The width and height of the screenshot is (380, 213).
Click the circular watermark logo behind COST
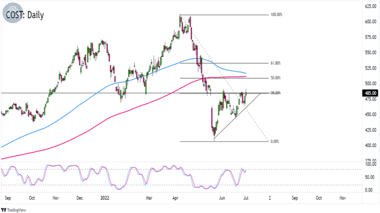point(12,13)
